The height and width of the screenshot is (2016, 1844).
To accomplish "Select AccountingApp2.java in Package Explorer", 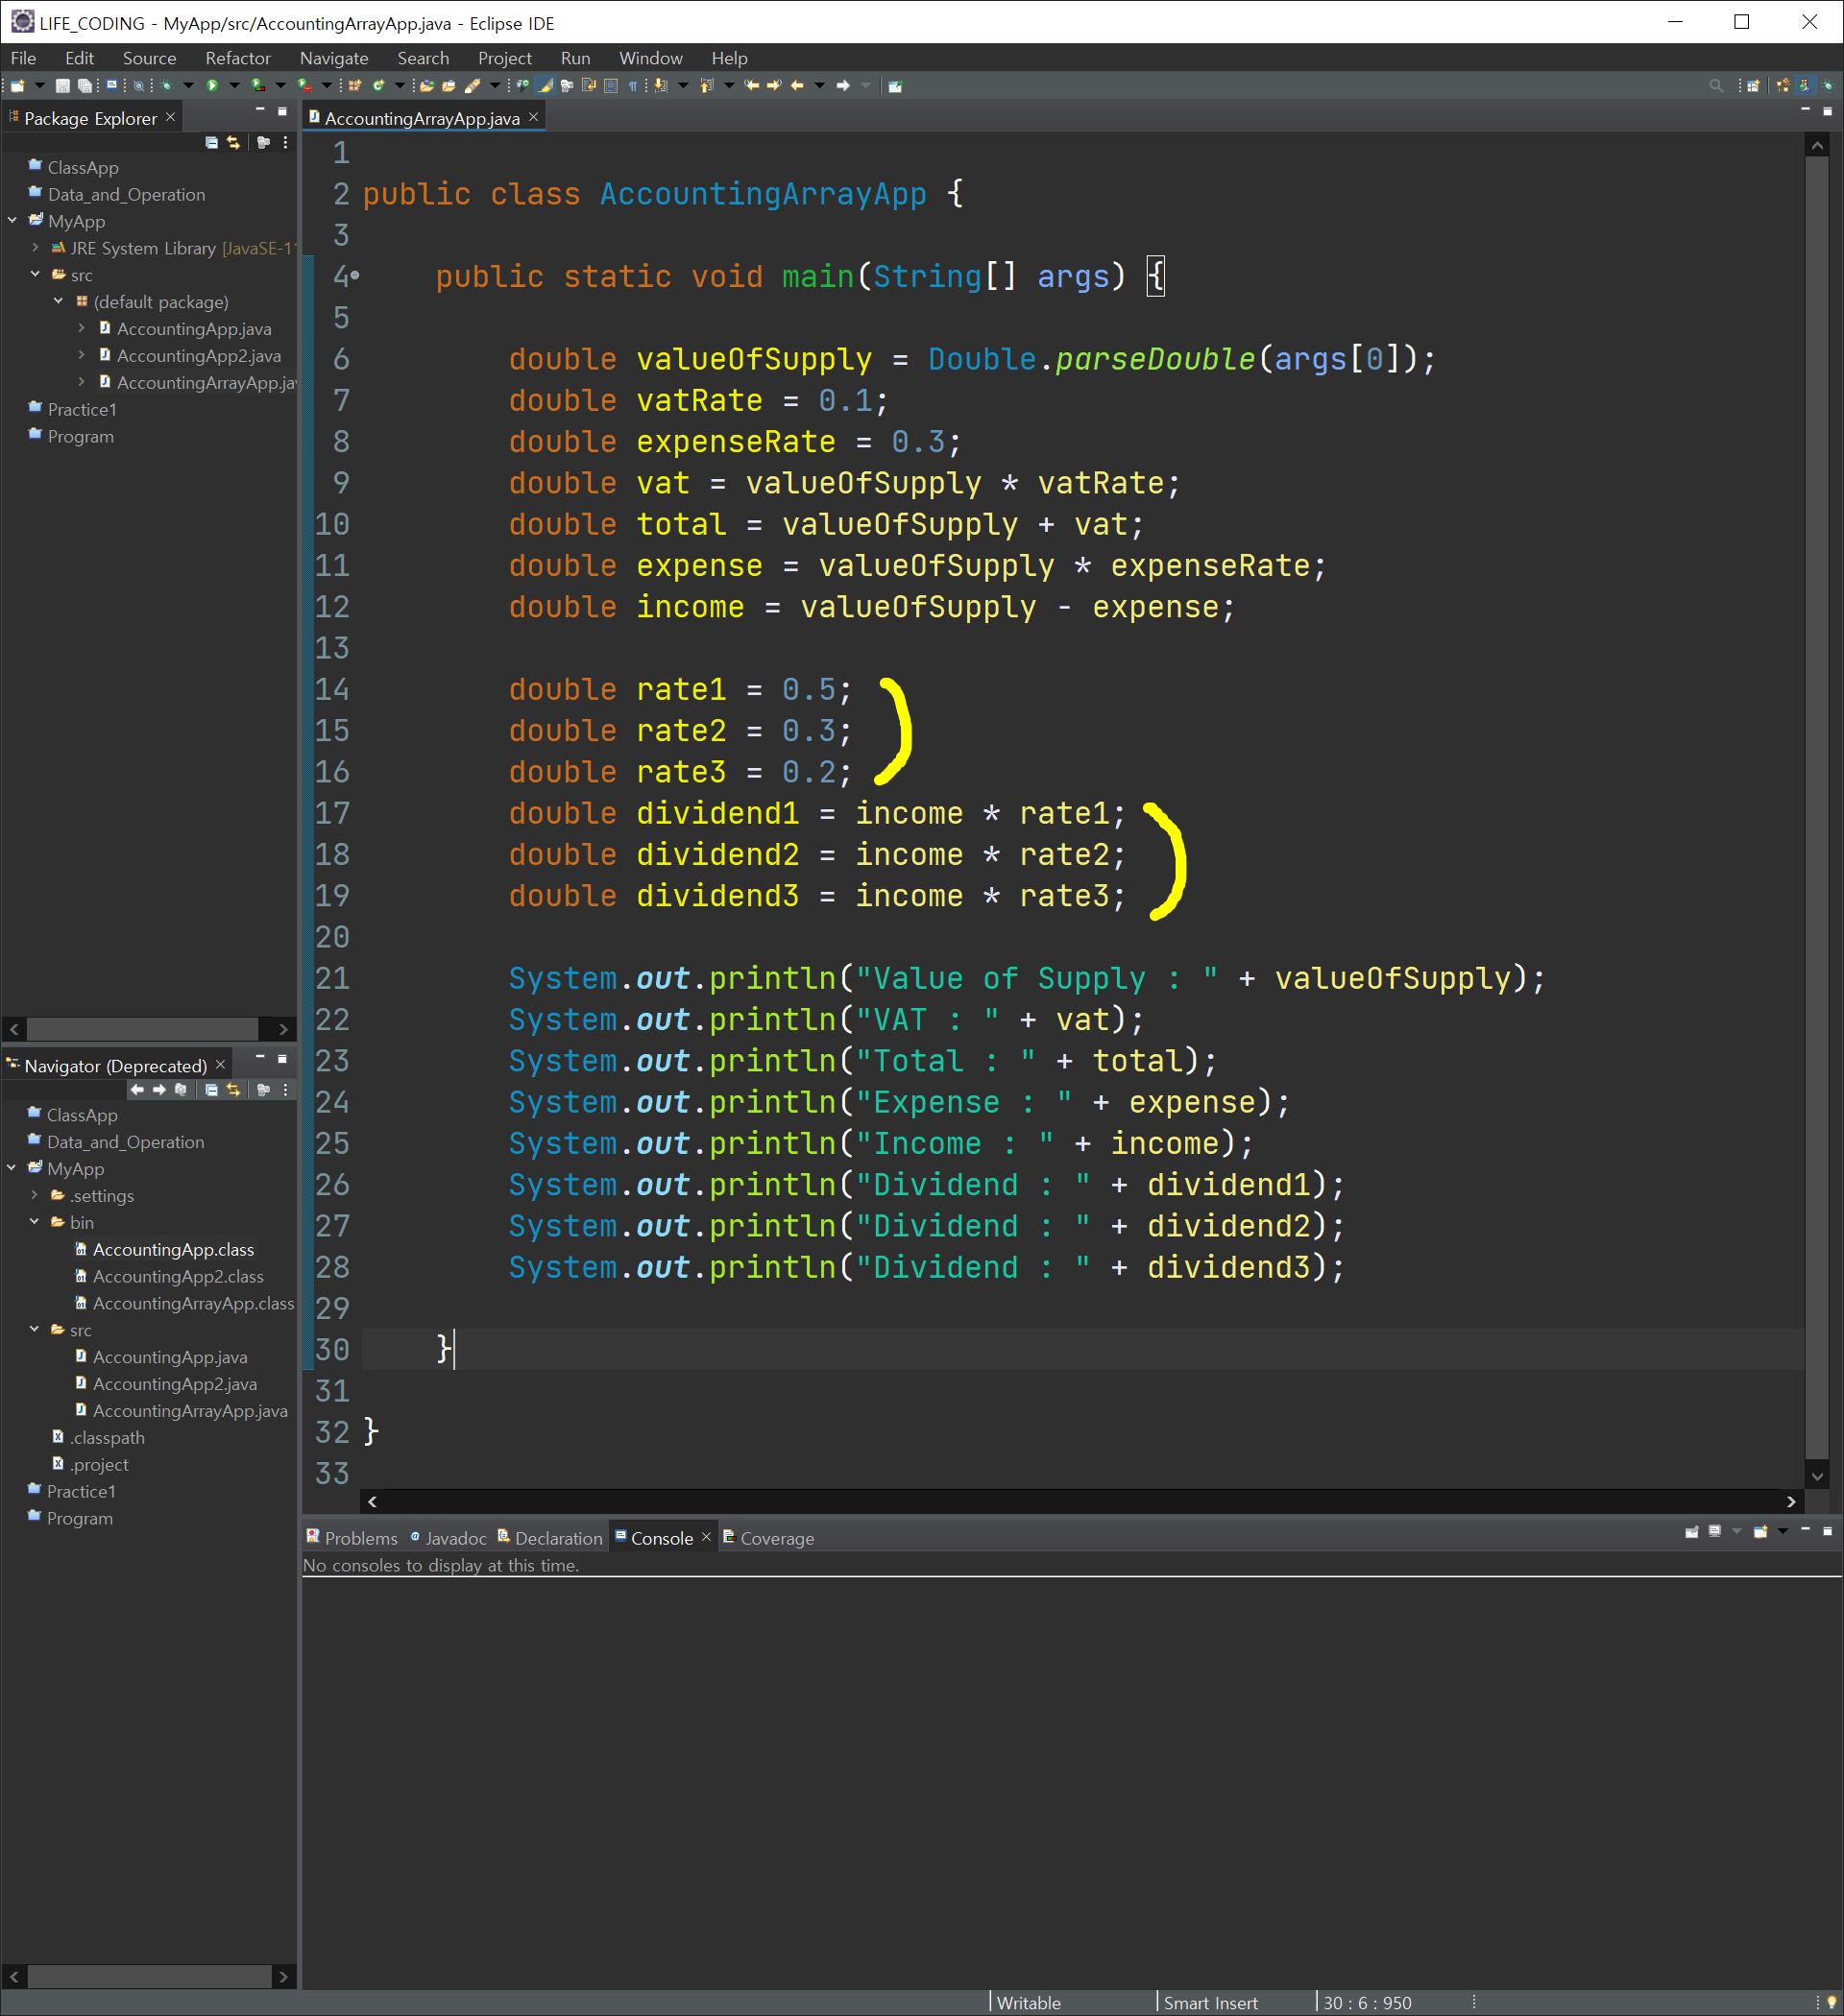I will [x=198, y=356].
